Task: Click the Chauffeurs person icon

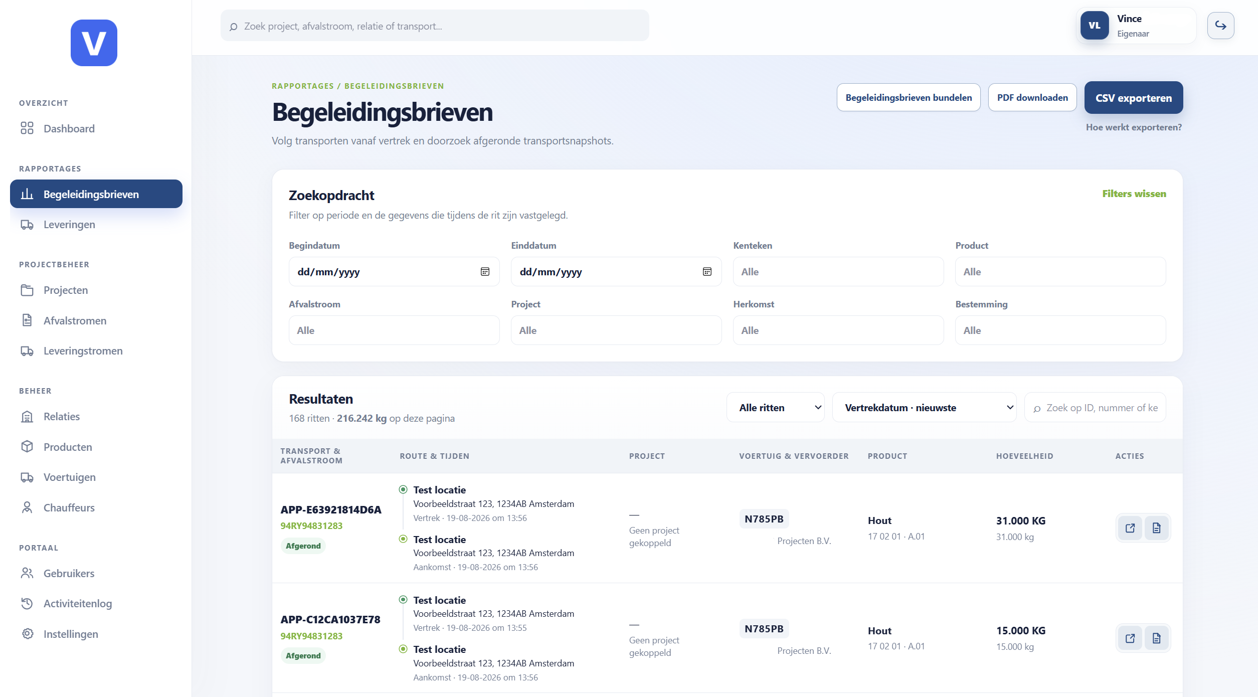Action: click(x=27, y=507)
